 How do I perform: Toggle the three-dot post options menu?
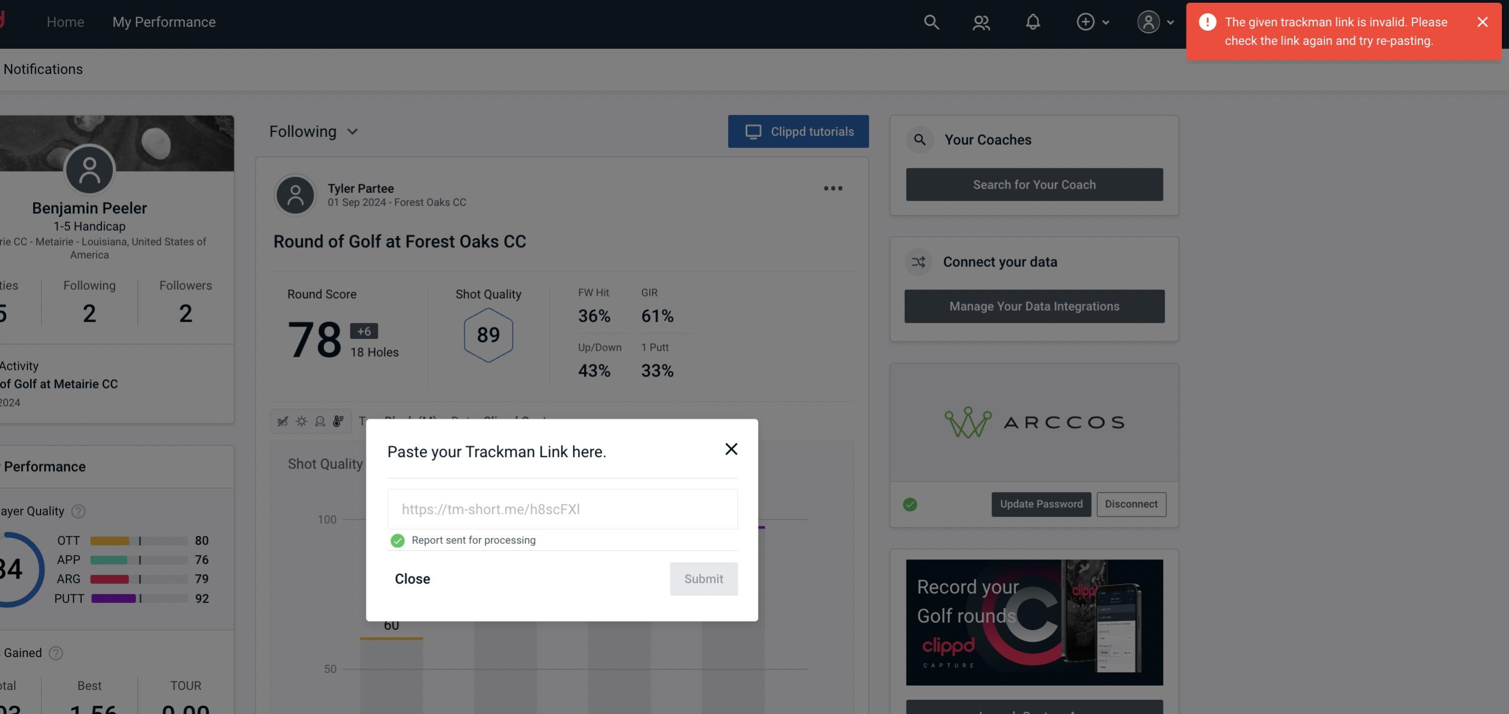[x=833, y=189]
